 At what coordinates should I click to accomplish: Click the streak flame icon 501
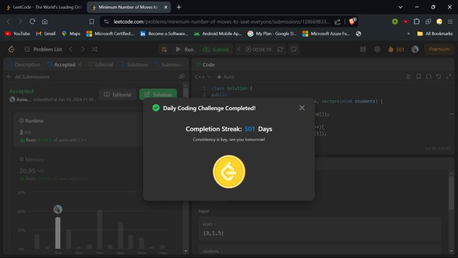click(x=396, y=49)
